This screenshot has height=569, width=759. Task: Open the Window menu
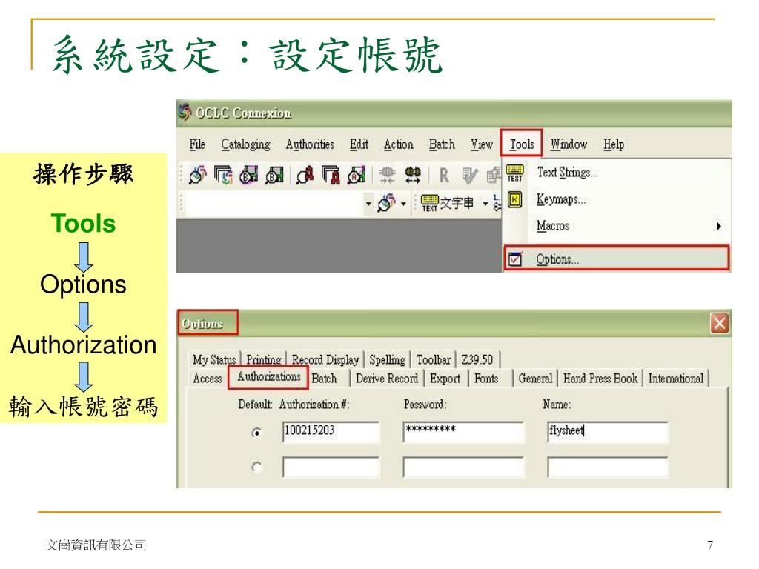click(569, 144)
